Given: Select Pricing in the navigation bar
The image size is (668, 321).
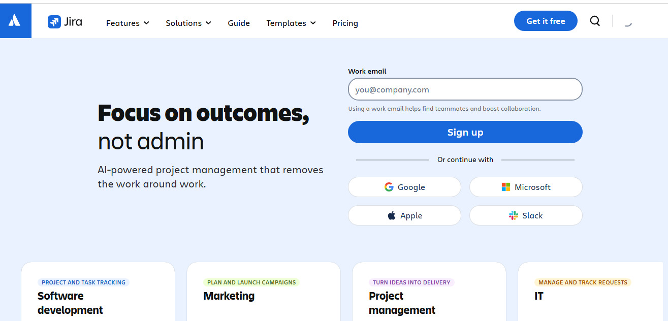Looking at the screenshot, I should (345, 23).
